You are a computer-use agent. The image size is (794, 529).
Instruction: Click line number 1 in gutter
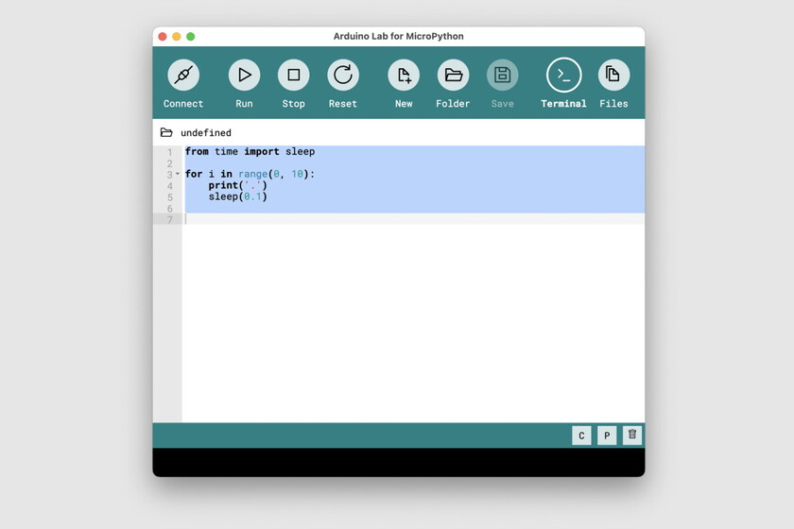point(169,152)
